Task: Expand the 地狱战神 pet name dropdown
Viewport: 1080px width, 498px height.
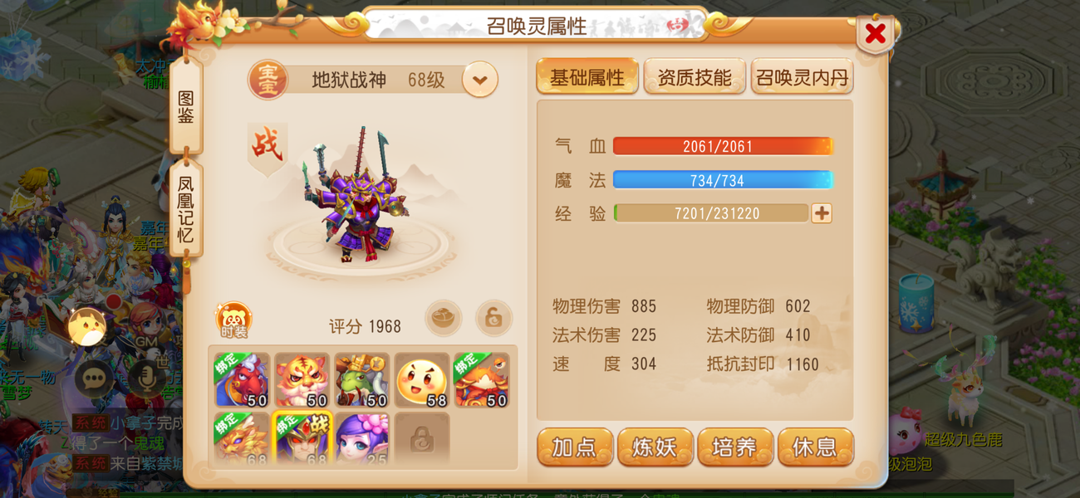Action: pos(480,80)
